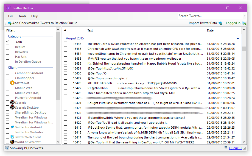Click the Add Checkmarked Tweets bird icon

point(10,23)
